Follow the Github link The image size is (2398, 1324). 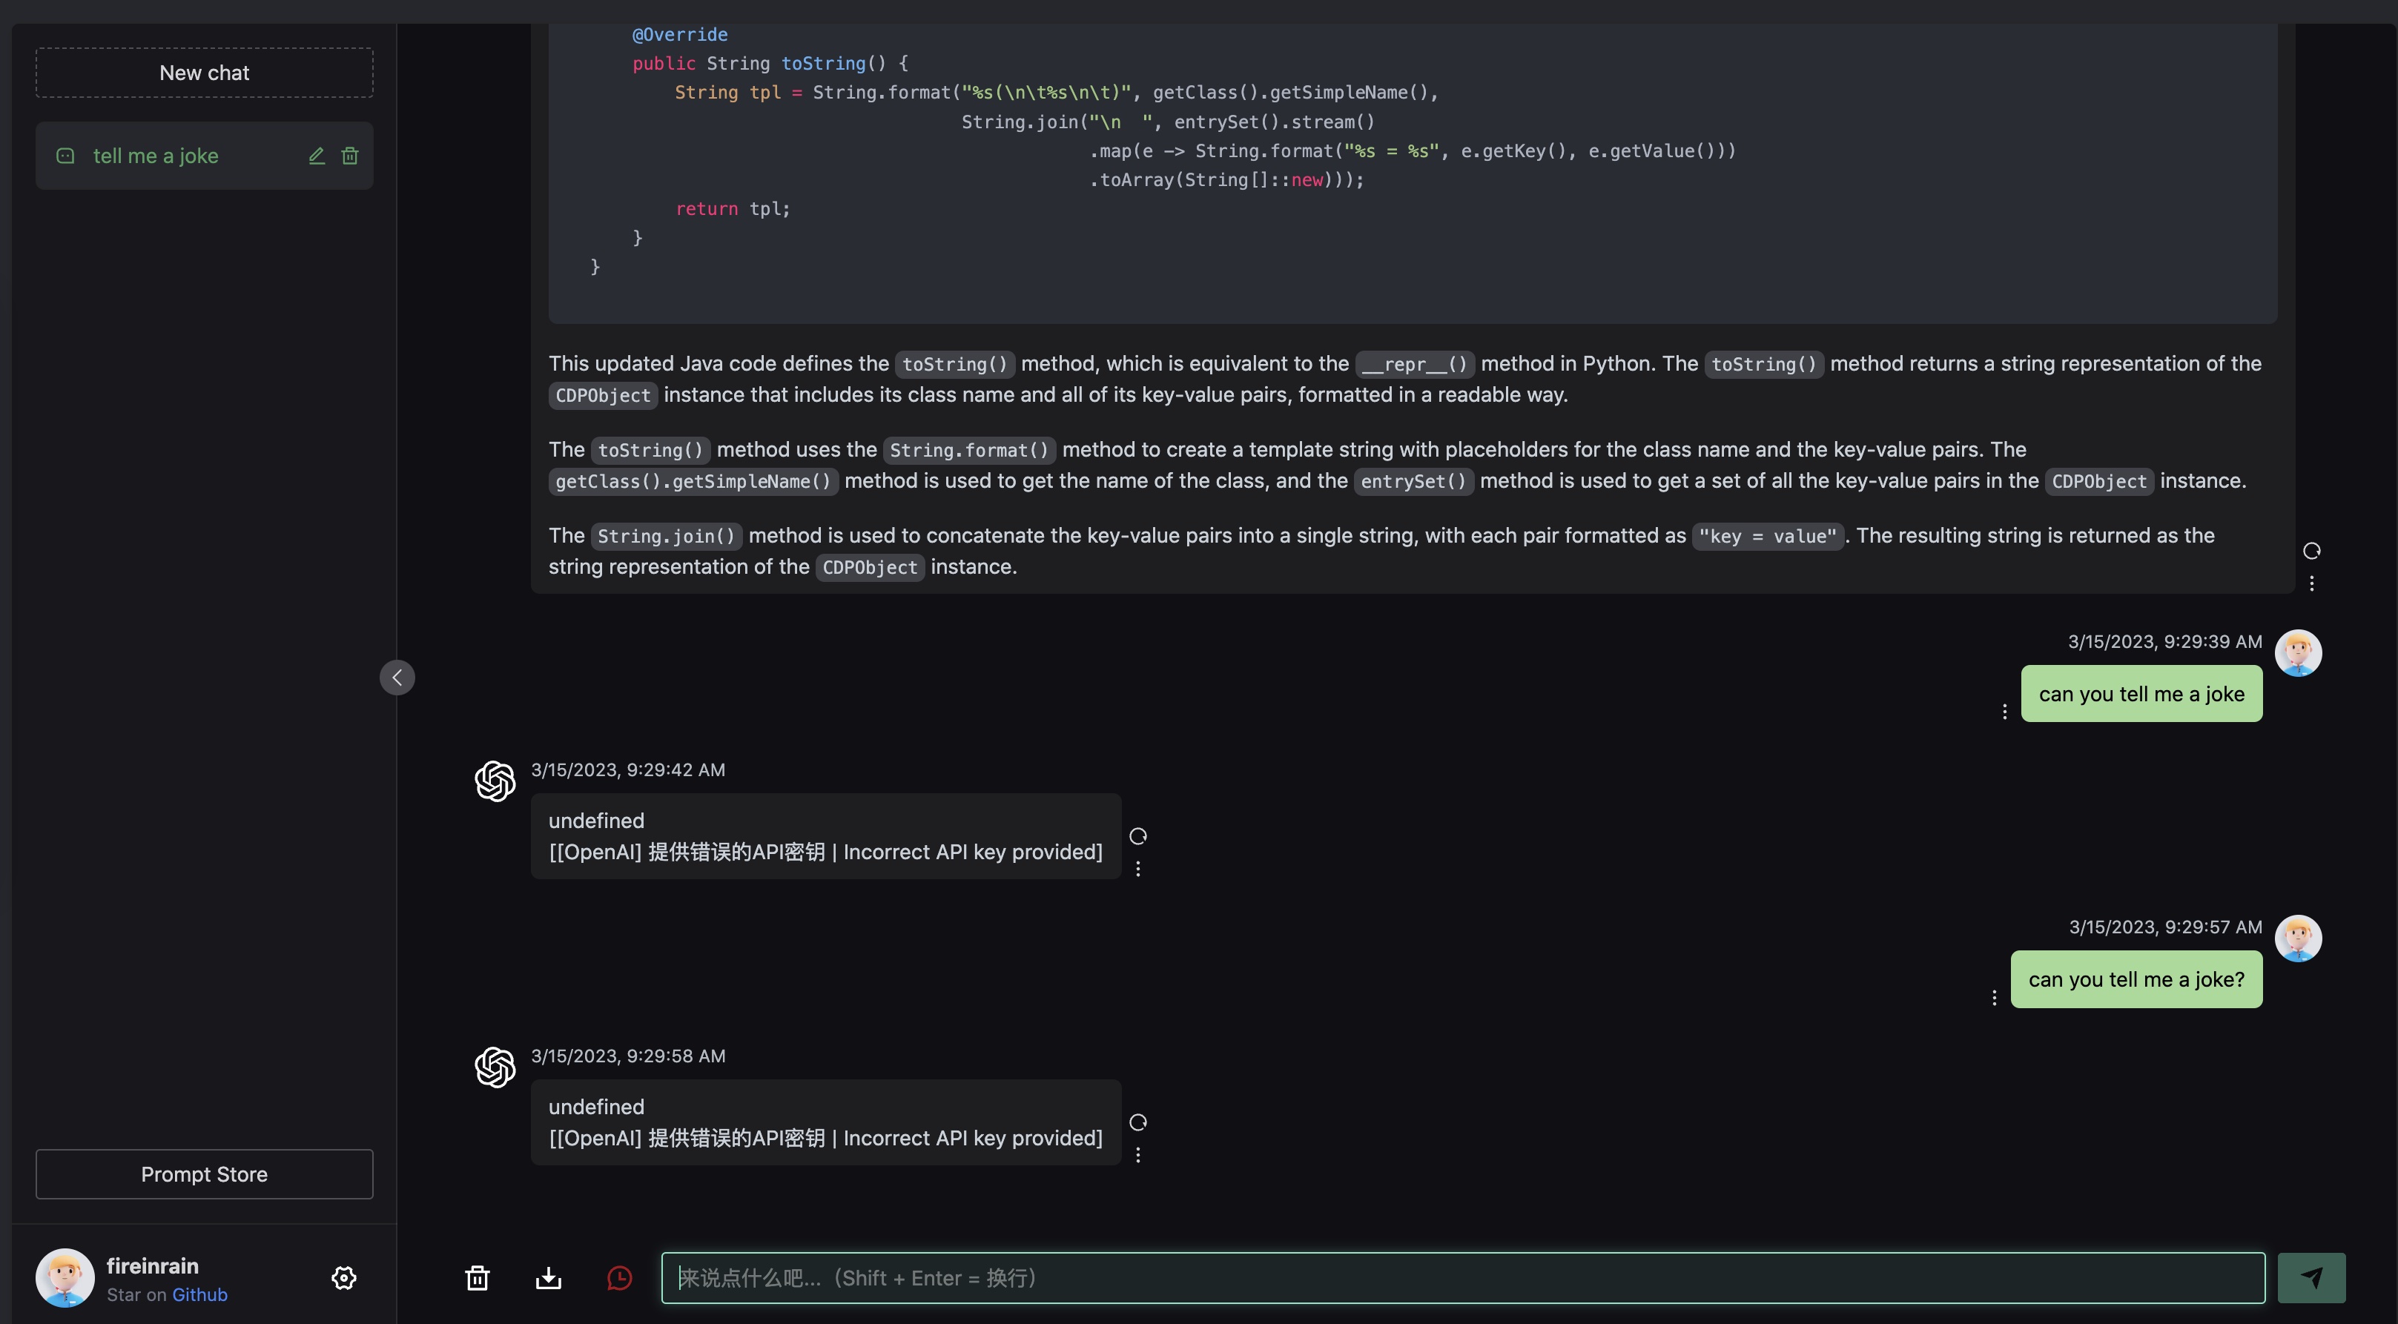pyautogui.click(x=199, y=1294)
